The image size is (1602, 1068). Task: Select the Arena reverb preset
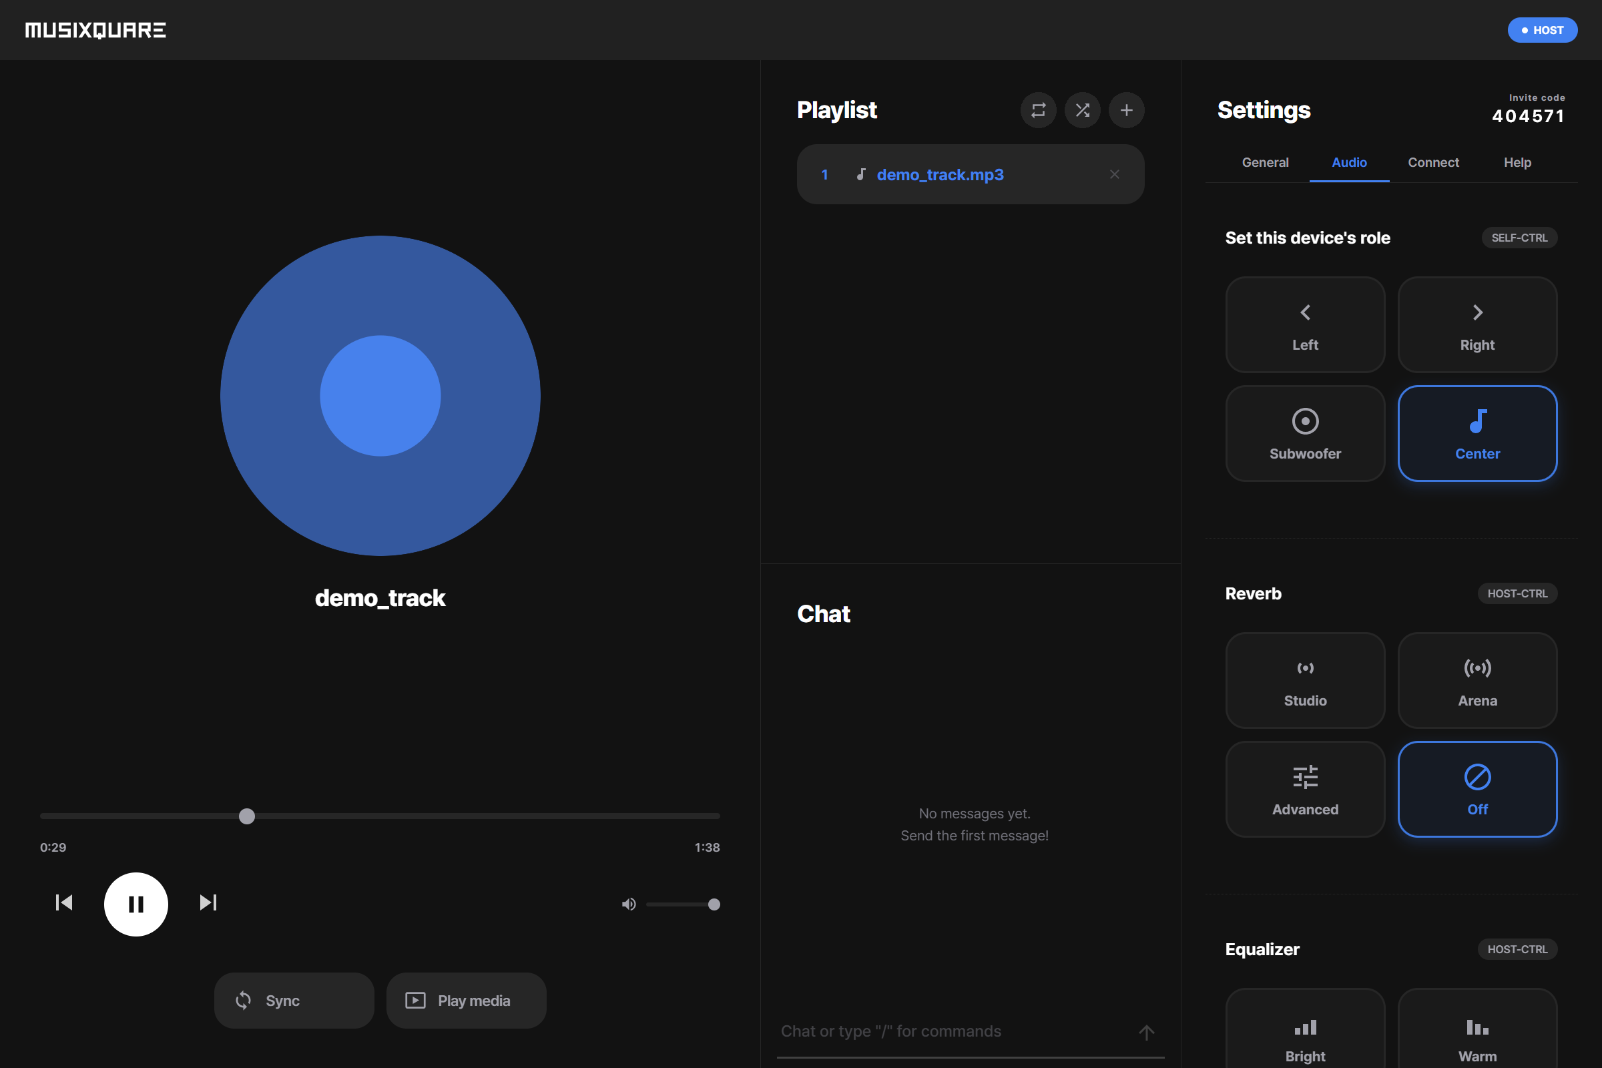(1477, 680)
